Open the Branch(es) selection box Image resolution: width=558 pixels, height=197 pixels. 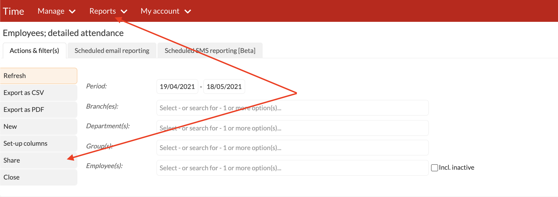[x=292, y=108]
